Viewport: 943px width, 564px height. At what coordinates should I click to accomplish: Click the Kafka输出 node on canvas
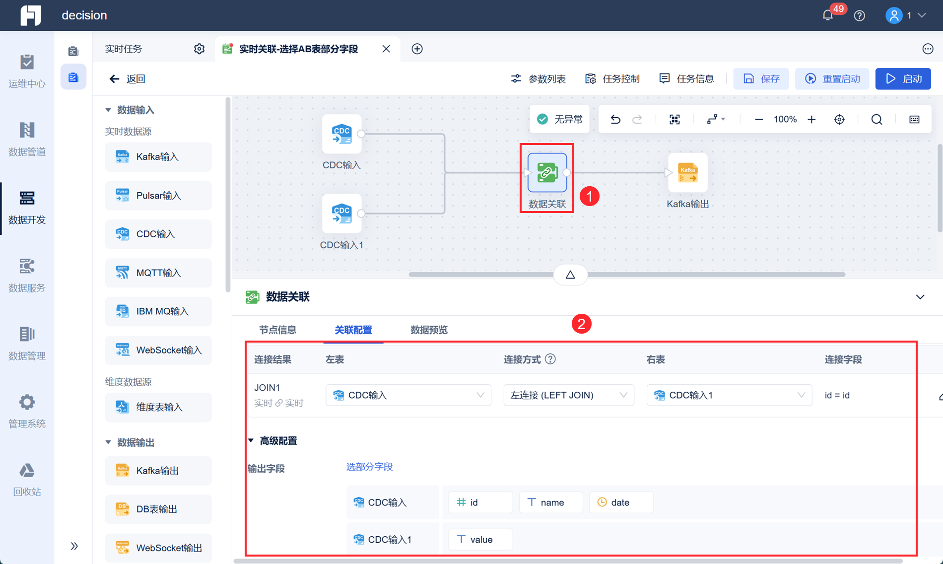[x=688, y=173]
